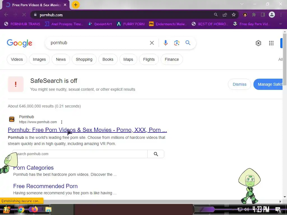The image size is (287, 215).
Task: Show more bookmarks with the double chevron
Action: click(x=280, y=24)
